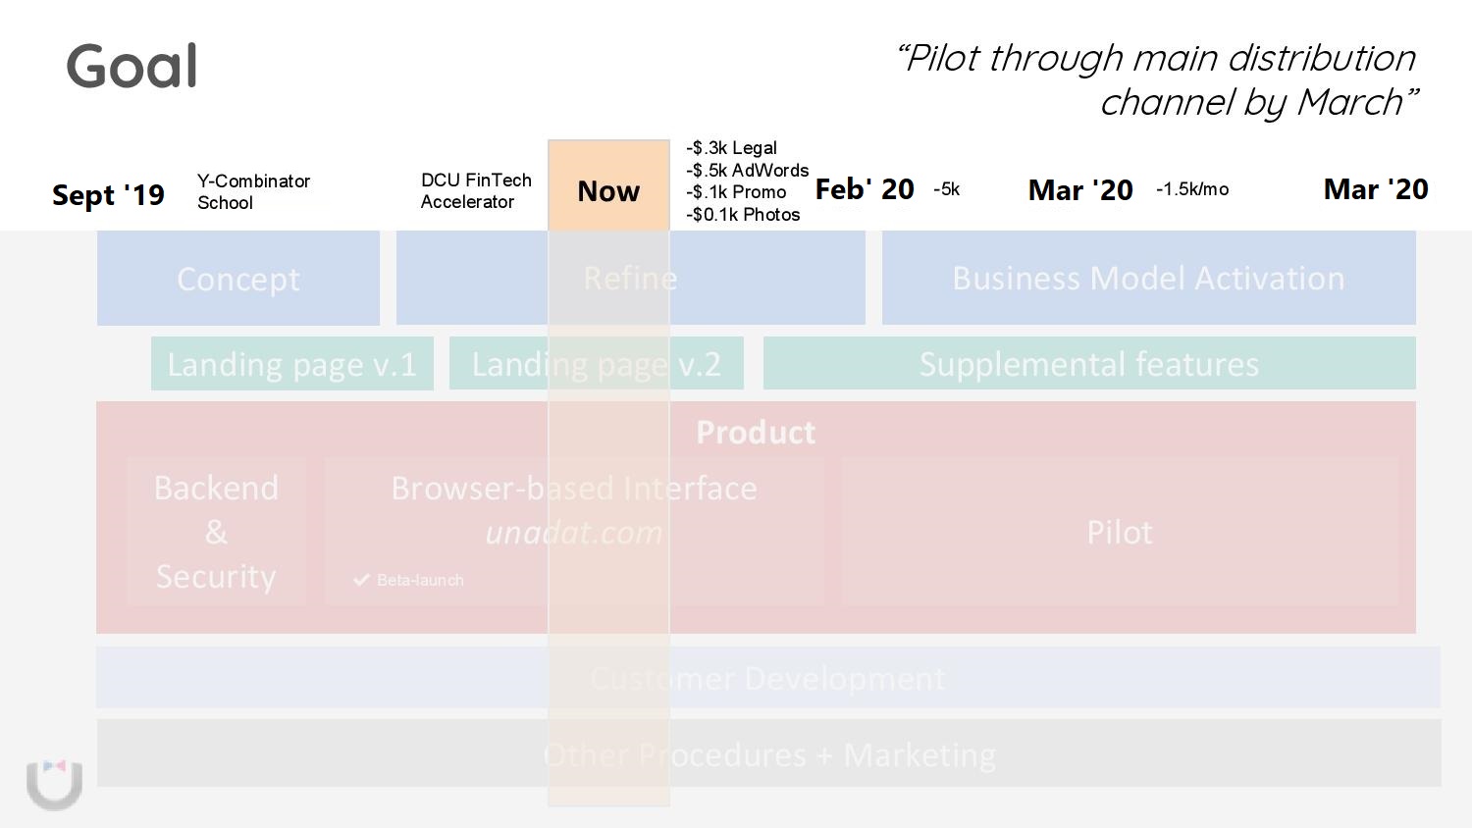Viewport: 1472px width, 828px height.
Task: Click the Product section heading
Action: coord(756,433)
